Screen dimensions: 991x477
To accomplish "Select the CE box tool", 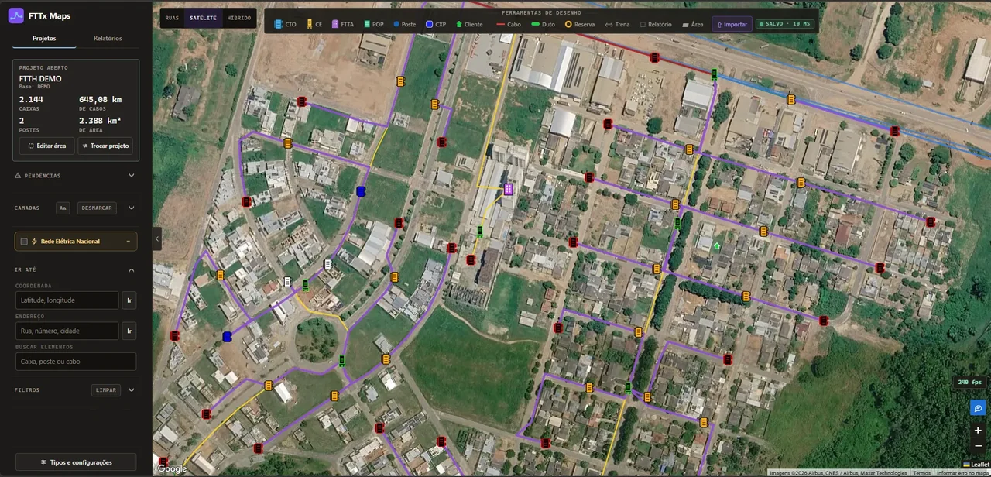I will pyautogui.click(x=314, y=24).
